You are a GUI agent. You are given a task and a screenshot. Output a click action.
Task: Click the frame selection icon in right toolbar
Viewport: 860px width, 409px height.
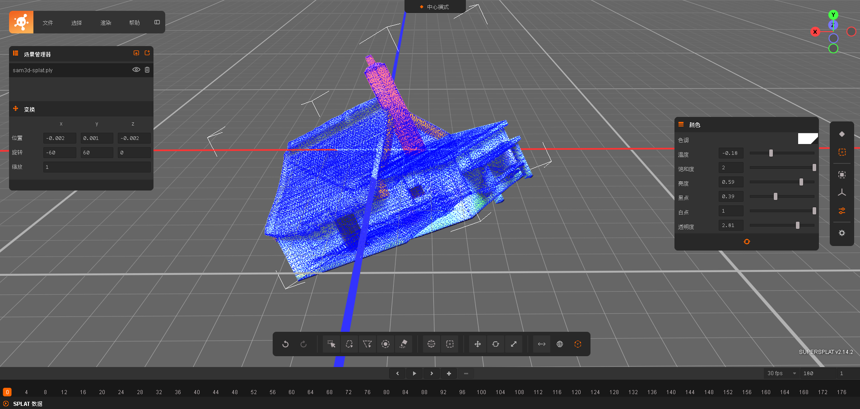click(x=842, y=174)
